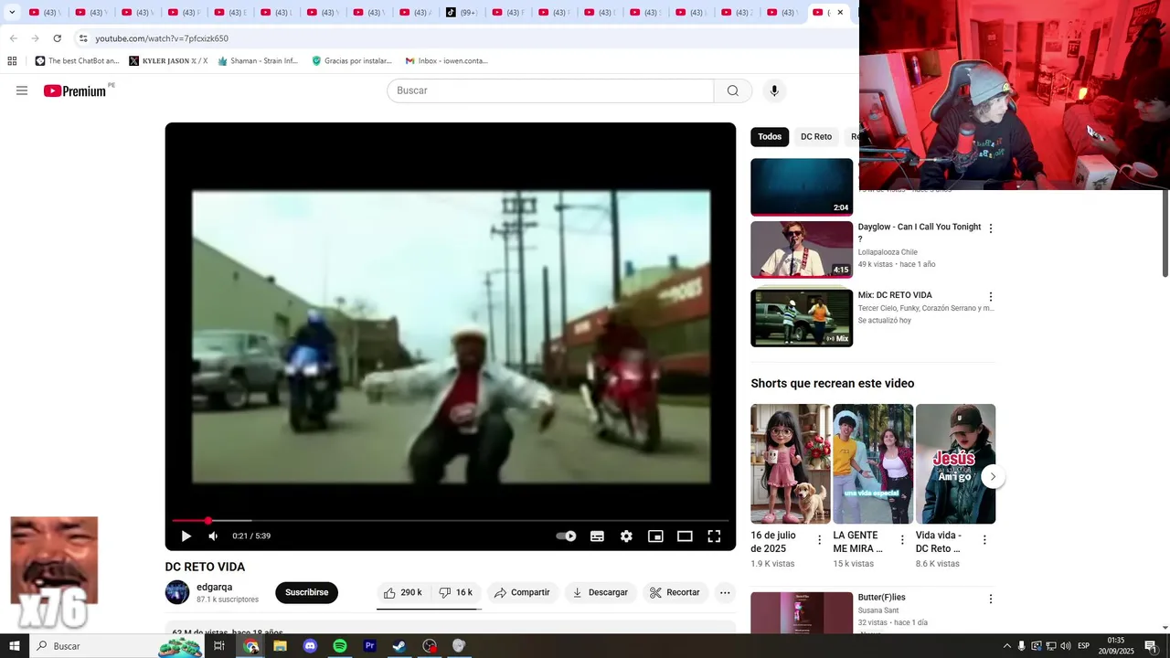Open options for 'LA GENTE ME MIRA' short
Image resolution: width=1170 pixels, height=658 pixels.
click(x=902, y=540)
